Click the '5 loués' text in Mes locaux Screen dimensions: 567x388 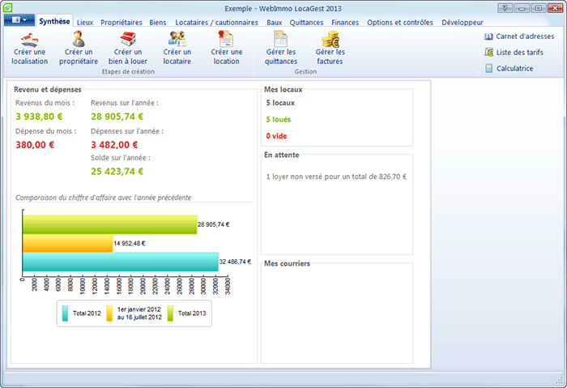[x=279, y=120]
